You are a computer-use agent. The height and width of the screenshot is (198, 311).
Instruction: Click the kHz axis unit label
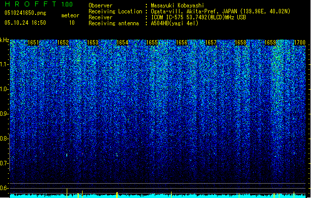pos(4,40)
